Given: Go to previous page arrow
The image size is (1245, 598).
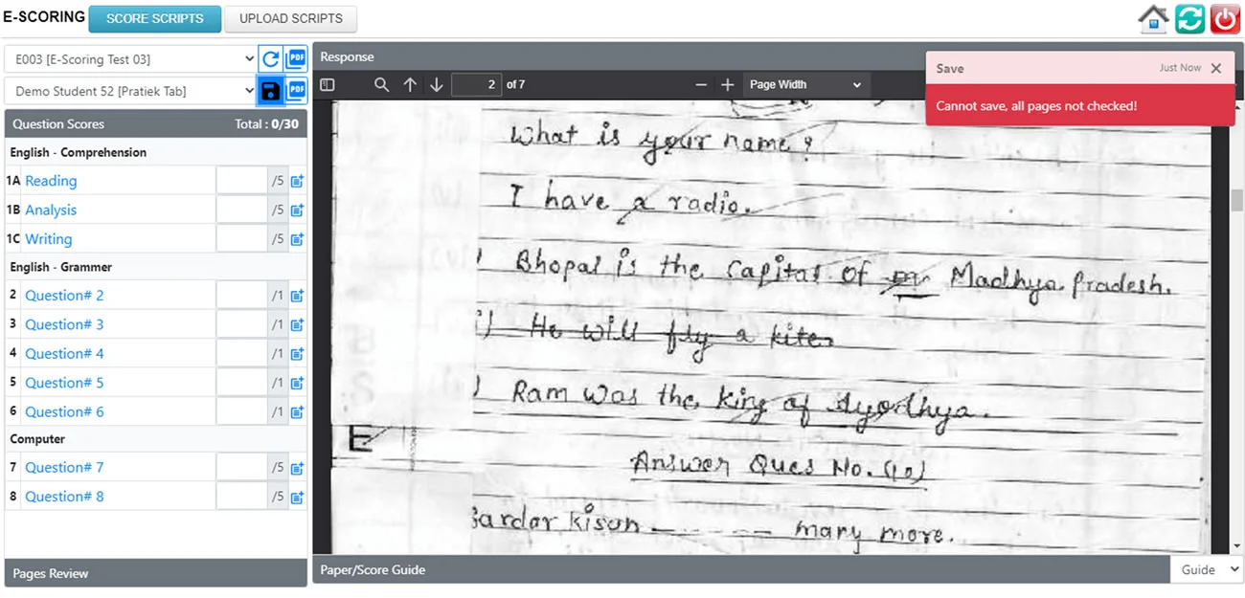Looking at the screenshot, I should coord(410,84).
